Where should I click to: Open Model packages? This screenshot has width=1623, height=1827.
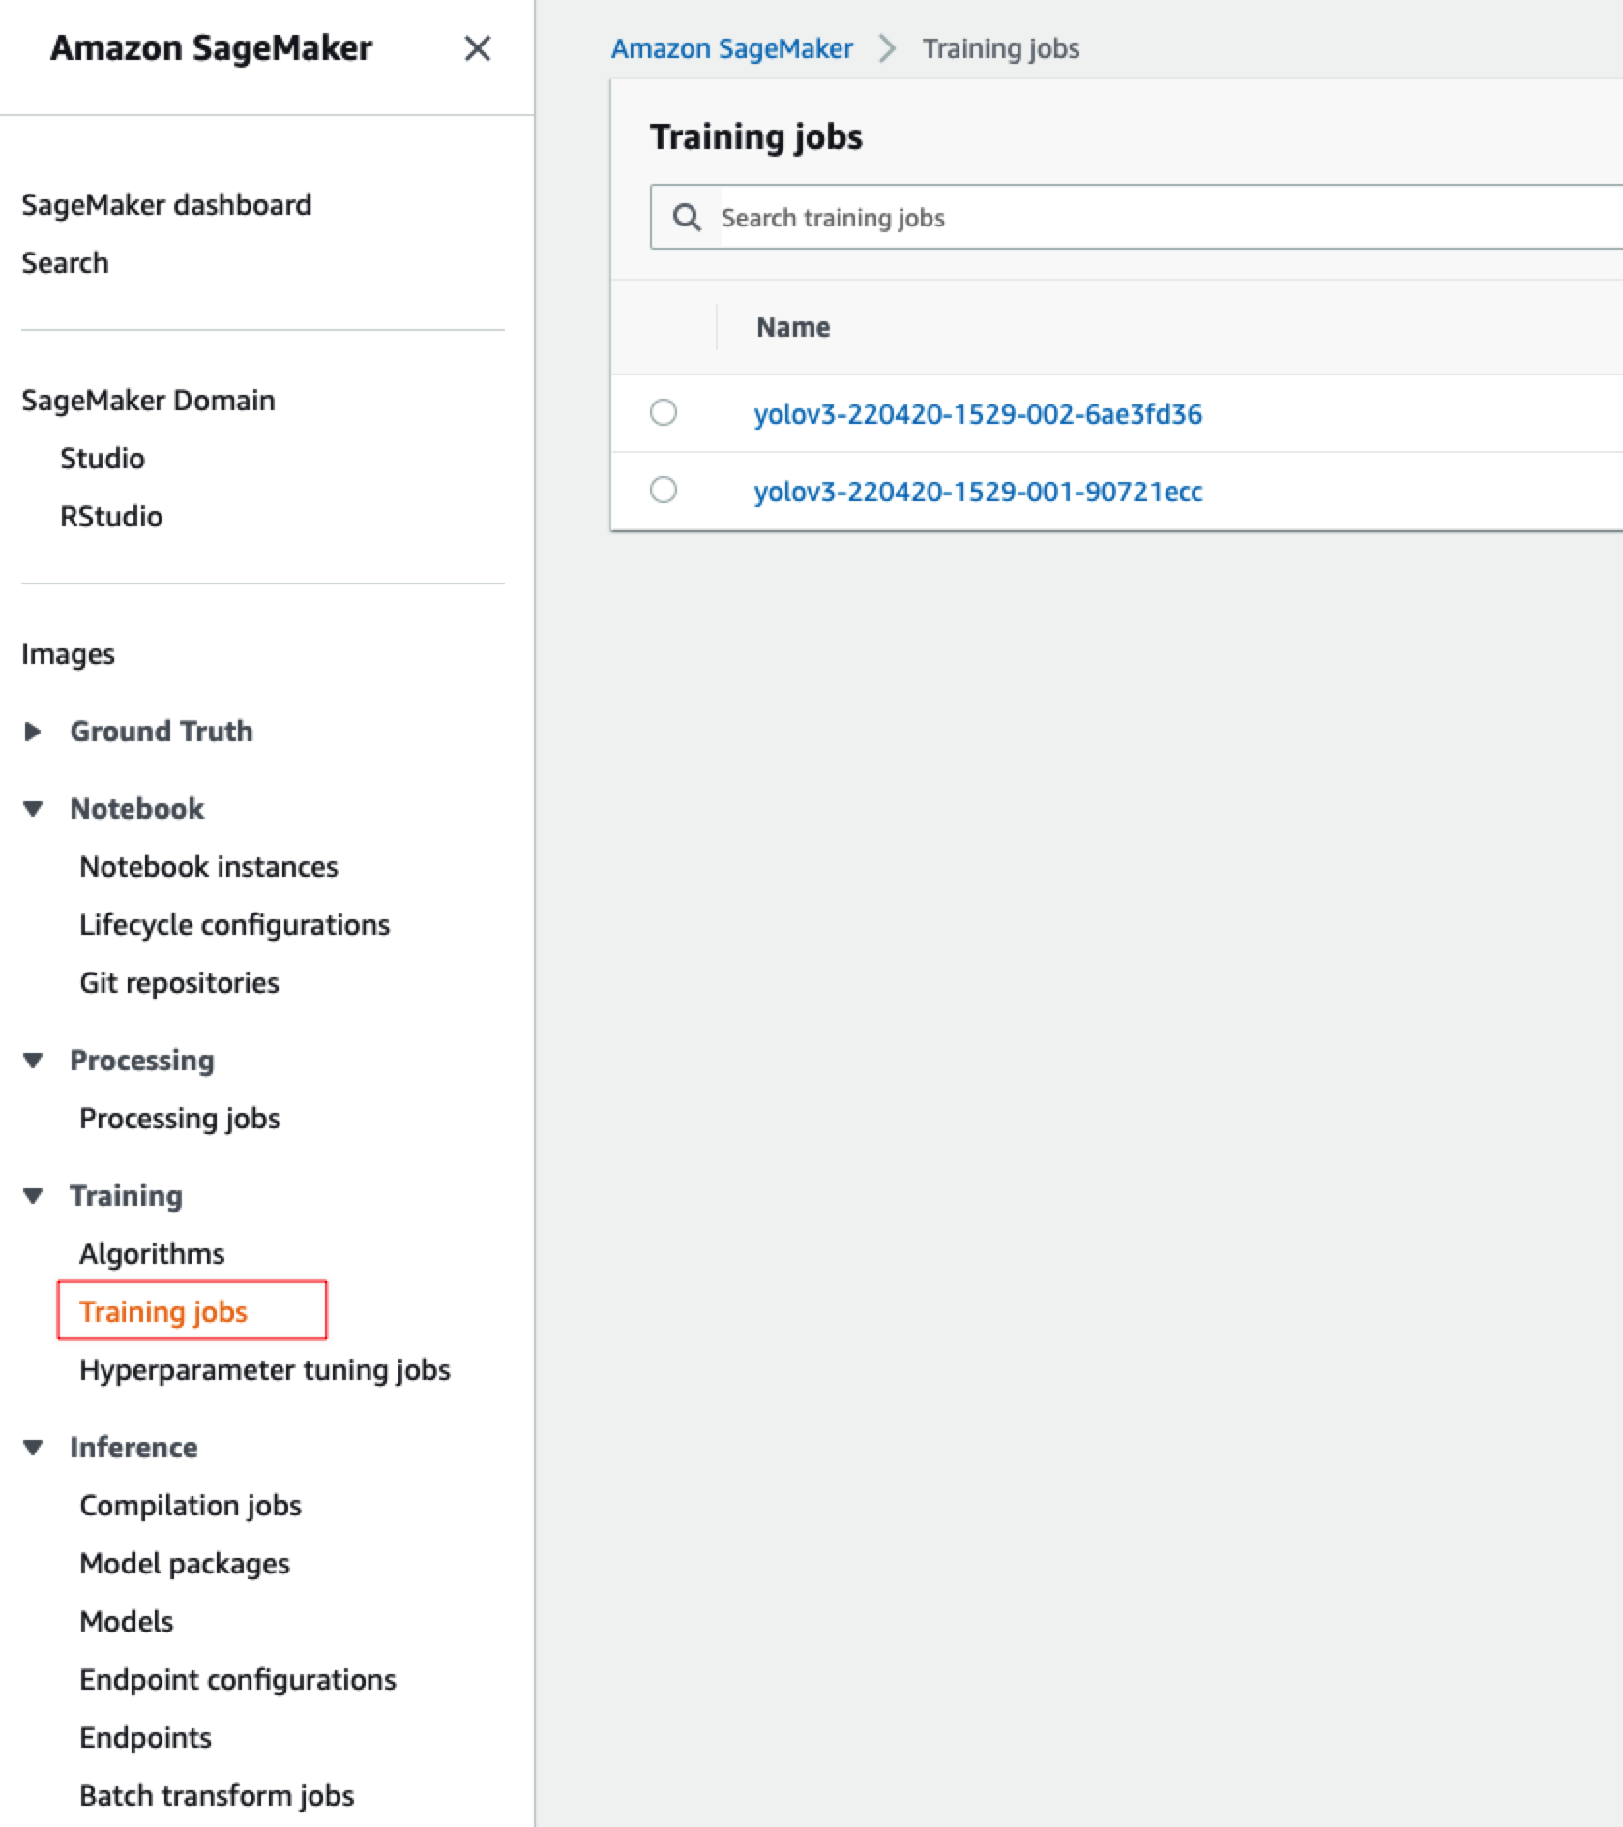(x=185, y=1564)
